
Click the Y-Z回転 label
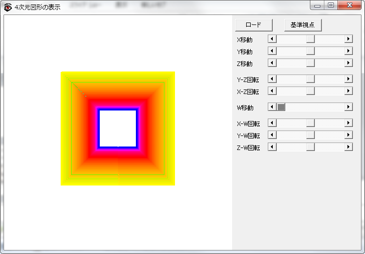248,80
